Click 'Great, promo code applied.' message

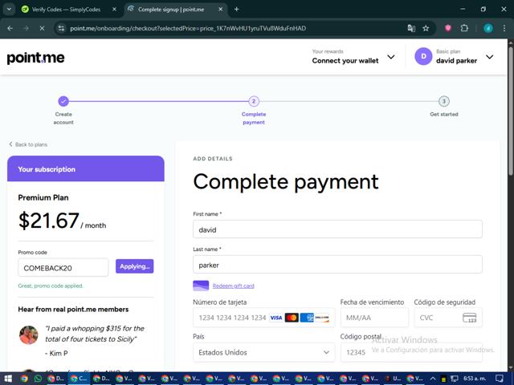pos(51,286)
